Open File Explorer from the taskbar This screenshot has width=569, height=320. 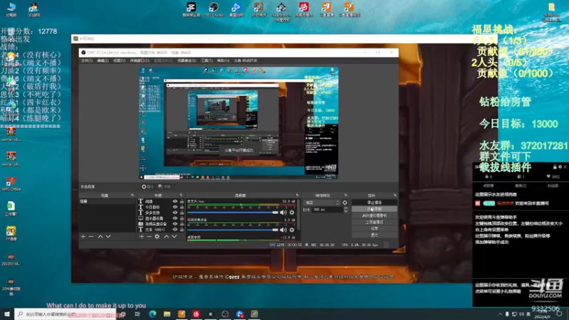167,314
